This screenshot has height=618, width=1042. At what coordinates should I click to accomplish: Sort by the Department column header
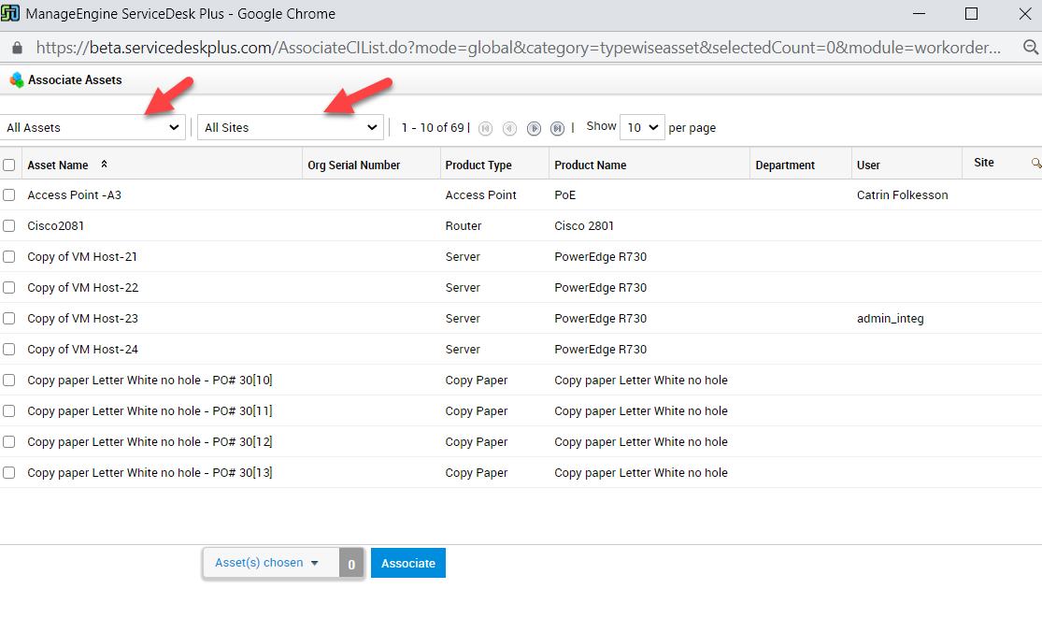(x=785, y=165)
